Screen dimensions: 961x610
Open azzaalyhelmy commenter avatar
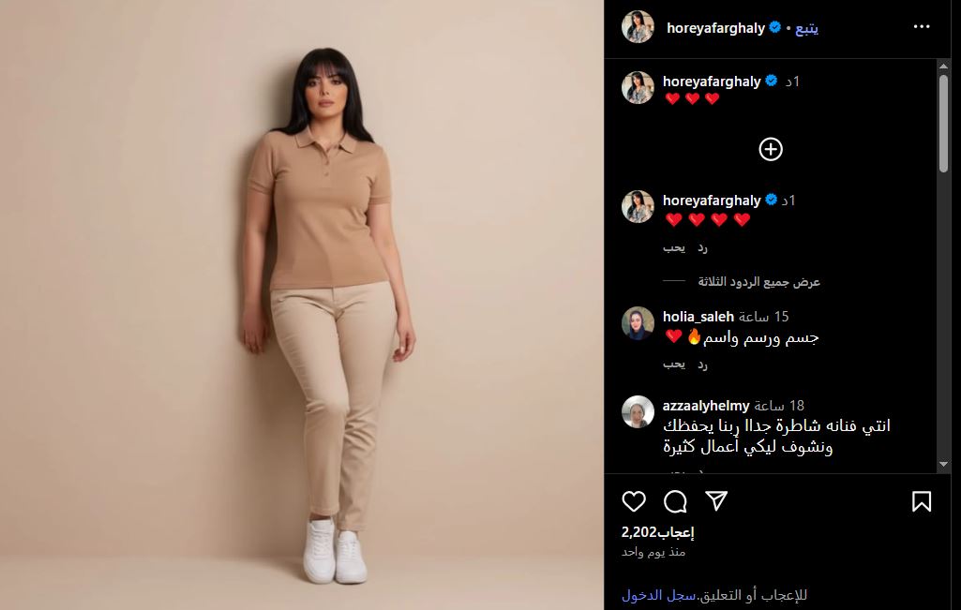click(x=638, y=411)
